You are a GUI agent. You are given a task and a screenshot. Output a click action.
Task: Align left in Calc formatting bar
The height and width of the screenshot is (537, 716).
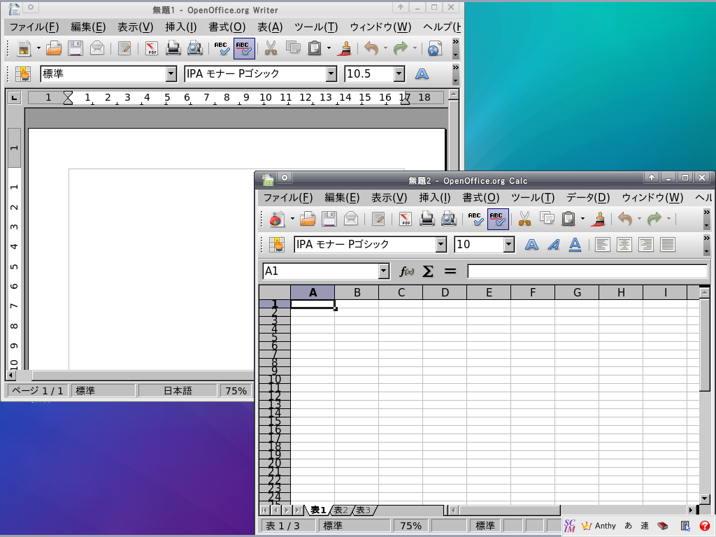click(x=602, y=244)
